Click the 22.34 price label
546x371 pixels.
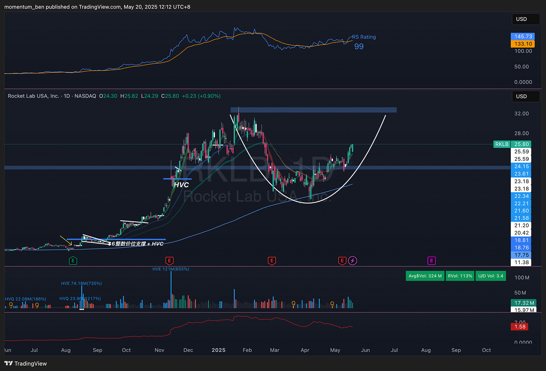pos(522,196)
